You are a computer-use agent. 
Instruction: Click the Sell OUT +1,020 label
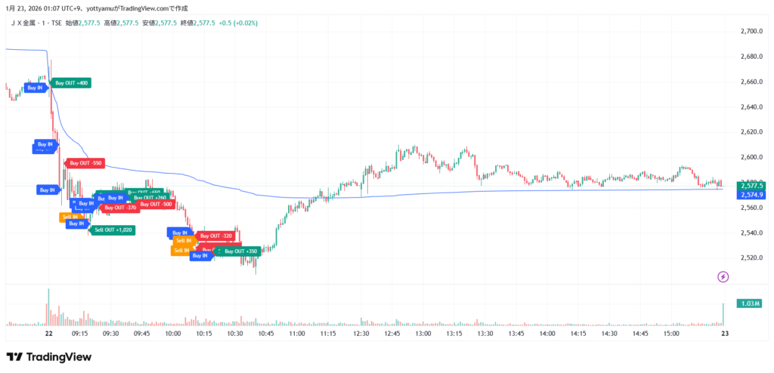coord(114,230)
